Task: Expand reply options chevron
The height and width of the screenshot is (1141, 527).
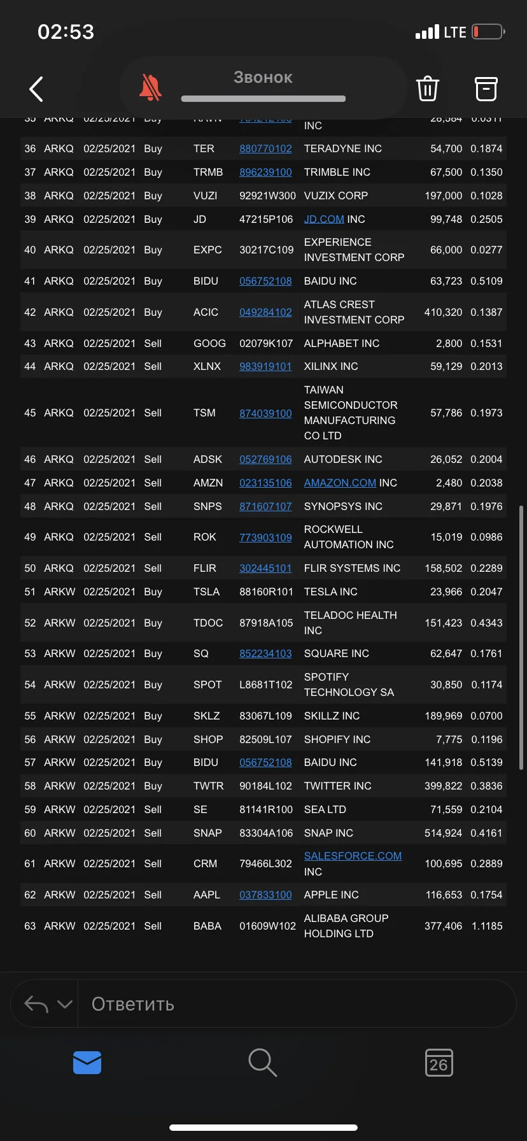Action: pyautogui.click(x=65, y=1004)
